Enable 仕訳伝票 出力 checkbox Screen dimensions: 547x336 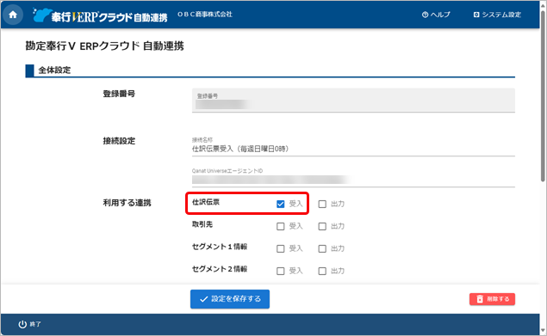322,204
